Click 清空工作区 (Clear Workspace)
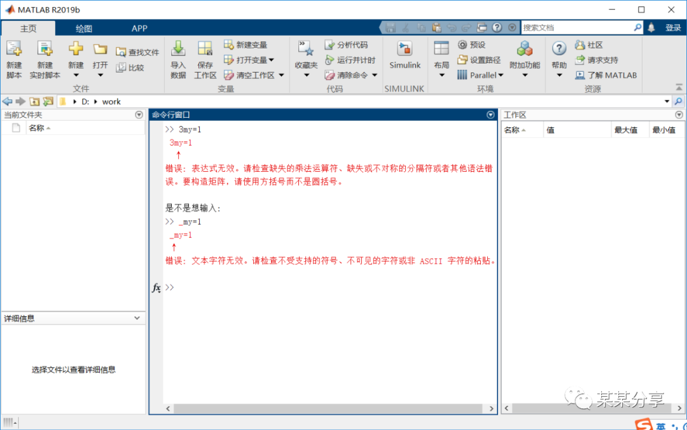Screen dimensions: 687x430 [x=249, y=75]
